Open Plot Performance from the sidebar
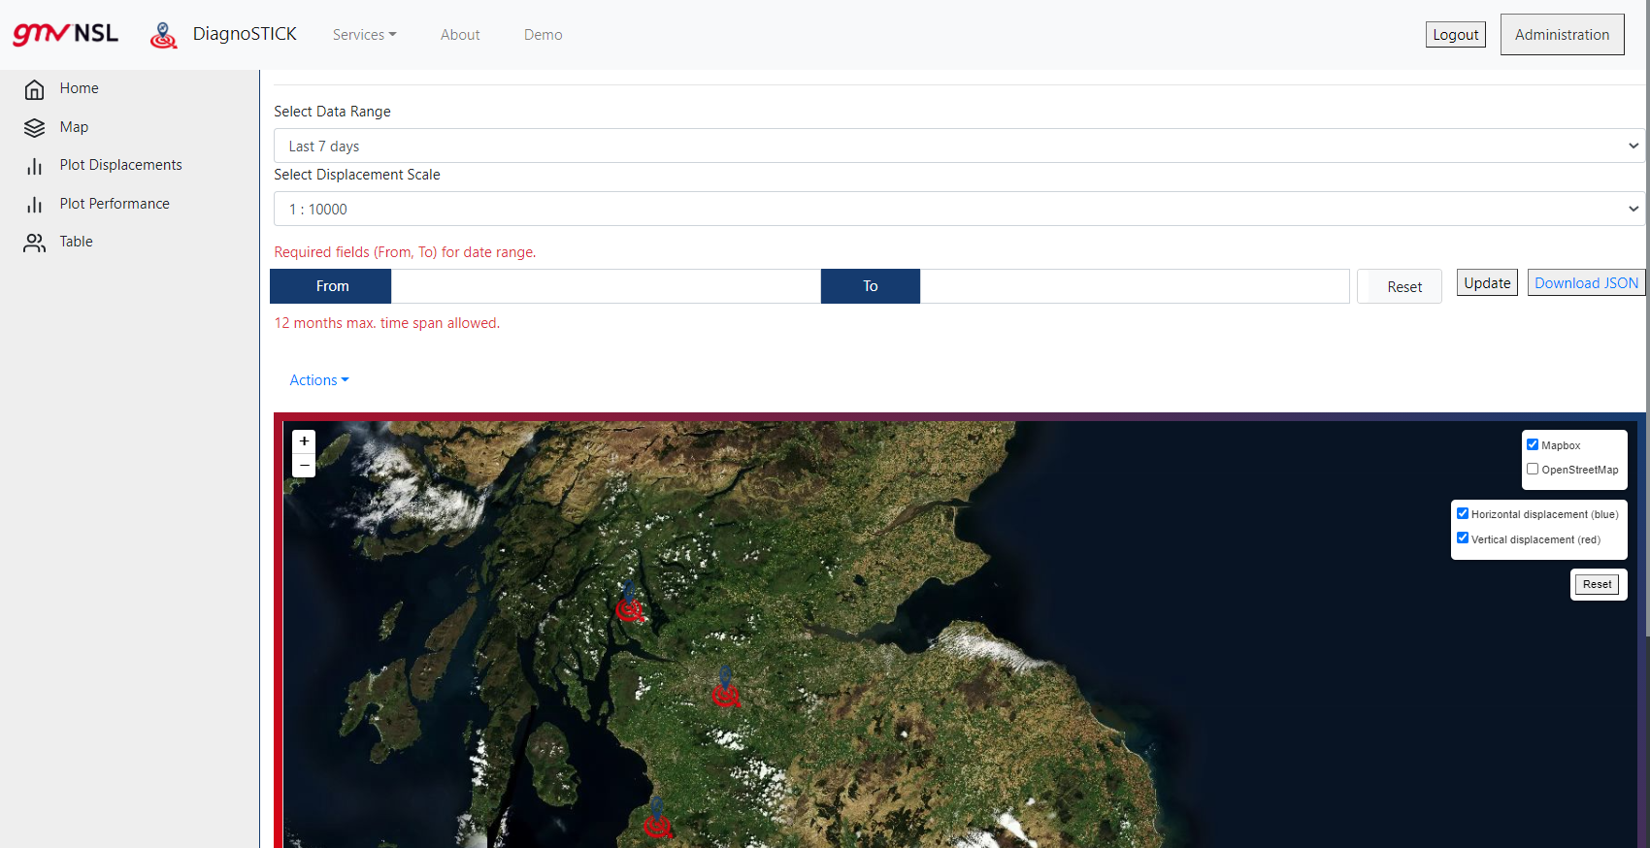This screenshot has width=1650, height=848. click(x=115, y=204)
